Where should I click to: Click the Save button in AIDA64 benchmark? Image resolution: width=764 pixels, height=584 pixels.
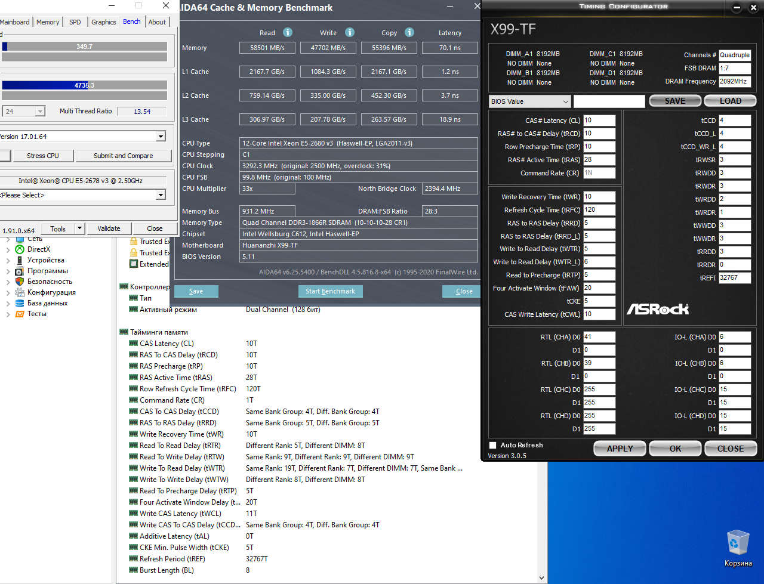[196, 291]
